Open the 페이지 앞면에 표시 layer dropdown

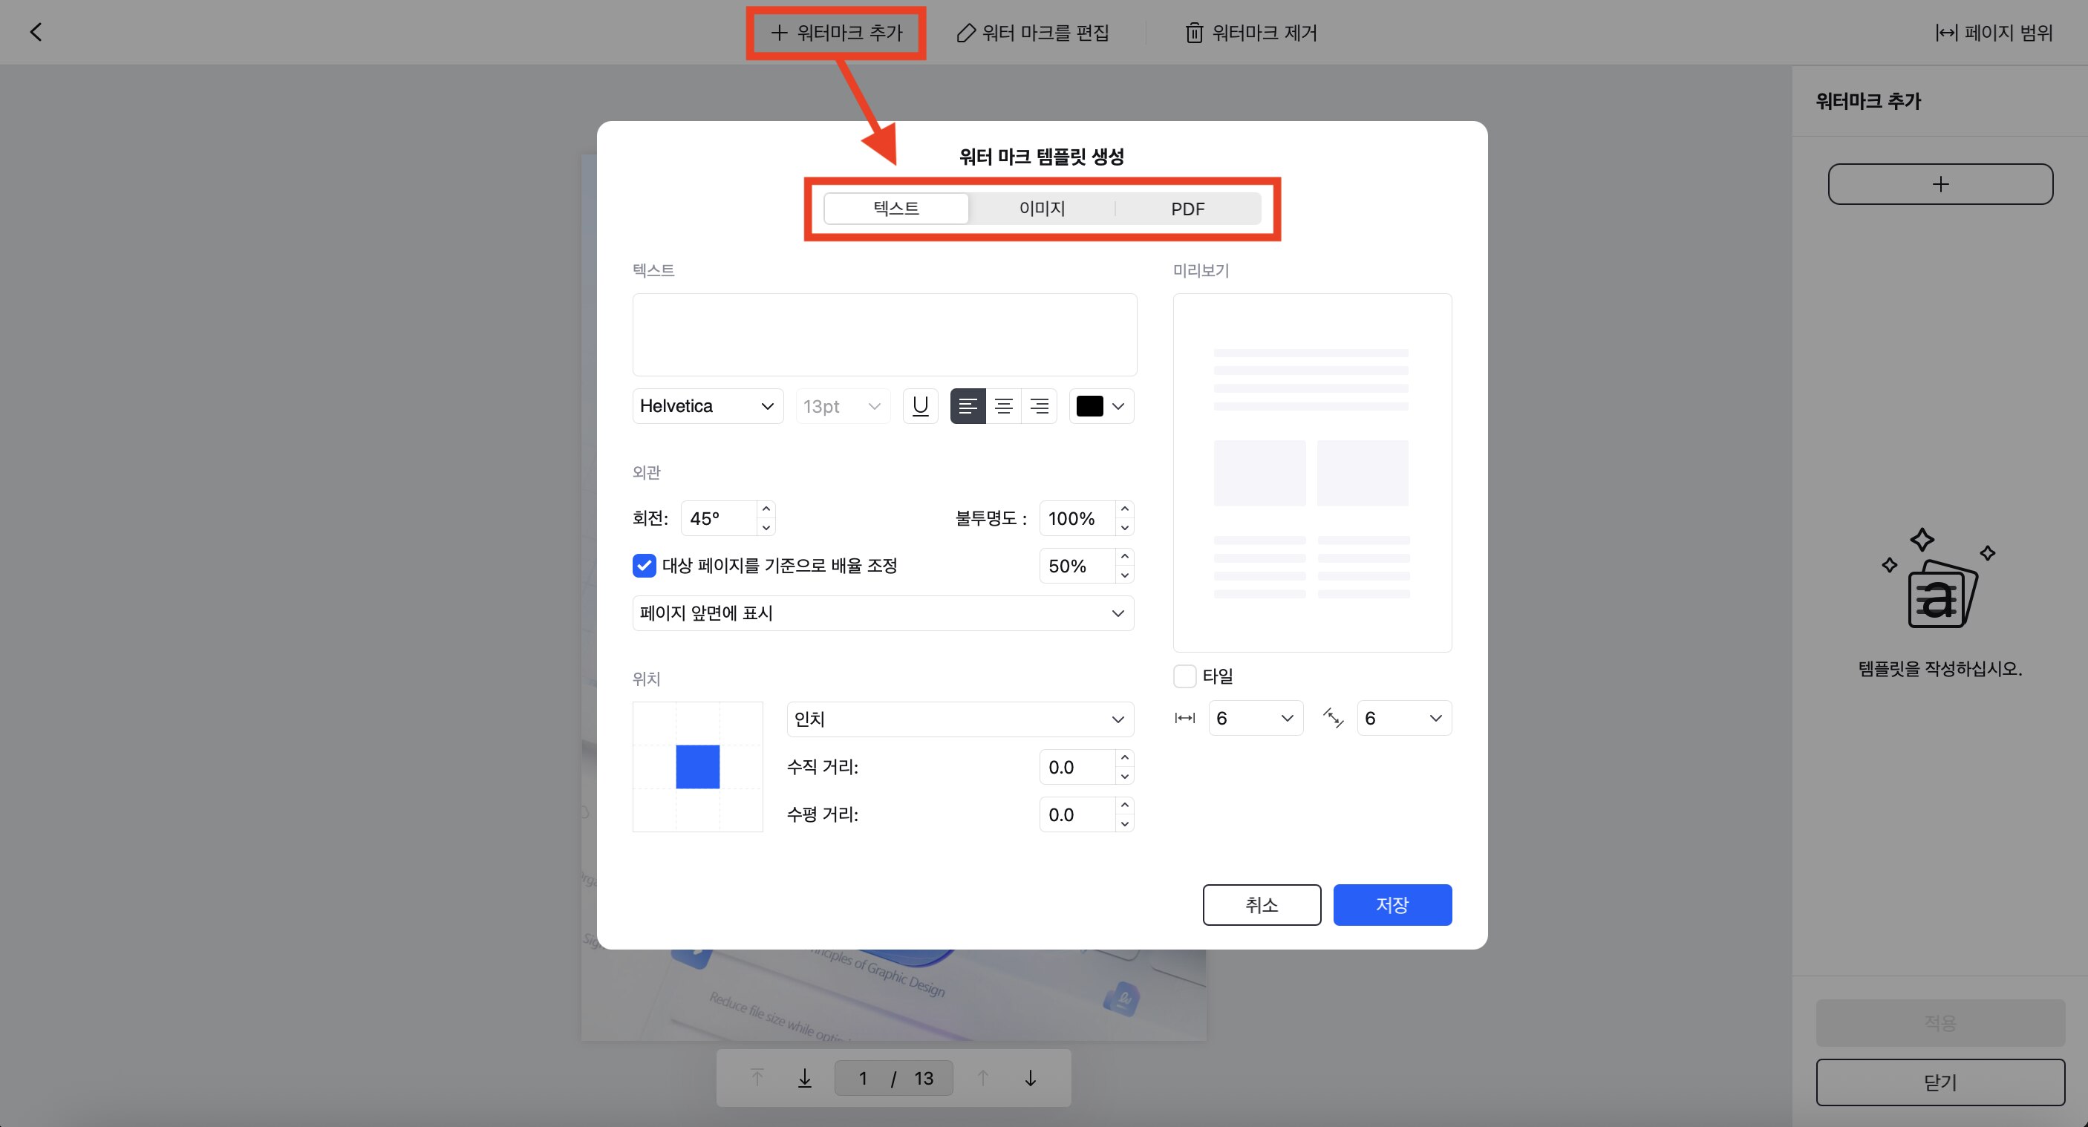[883, 612]
